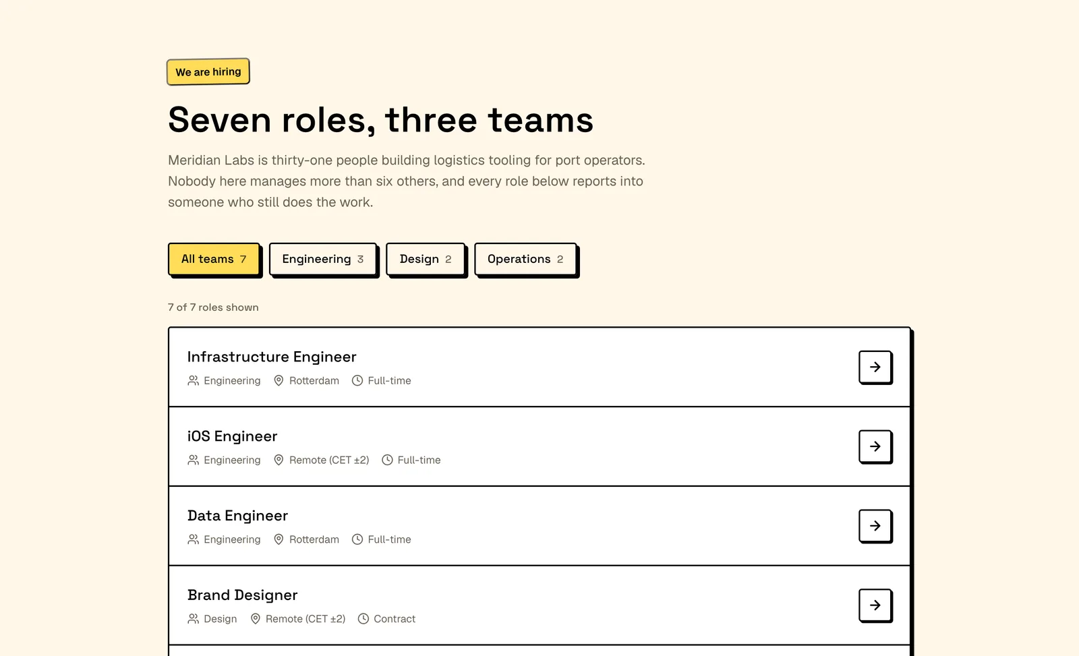The height and width of the screenshot is (656, 1079).
Task: Filter roles by Engineering team
Action: 322,259
